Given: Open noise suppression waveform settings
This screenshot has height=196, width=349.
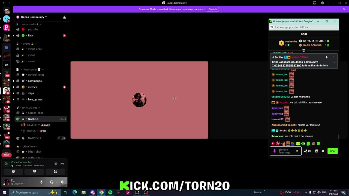Looking at the screenshot, I should click(x=56, y=164).
